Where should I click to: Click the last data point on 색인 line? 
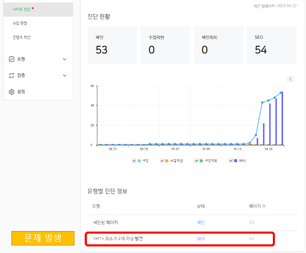point(281,93)
